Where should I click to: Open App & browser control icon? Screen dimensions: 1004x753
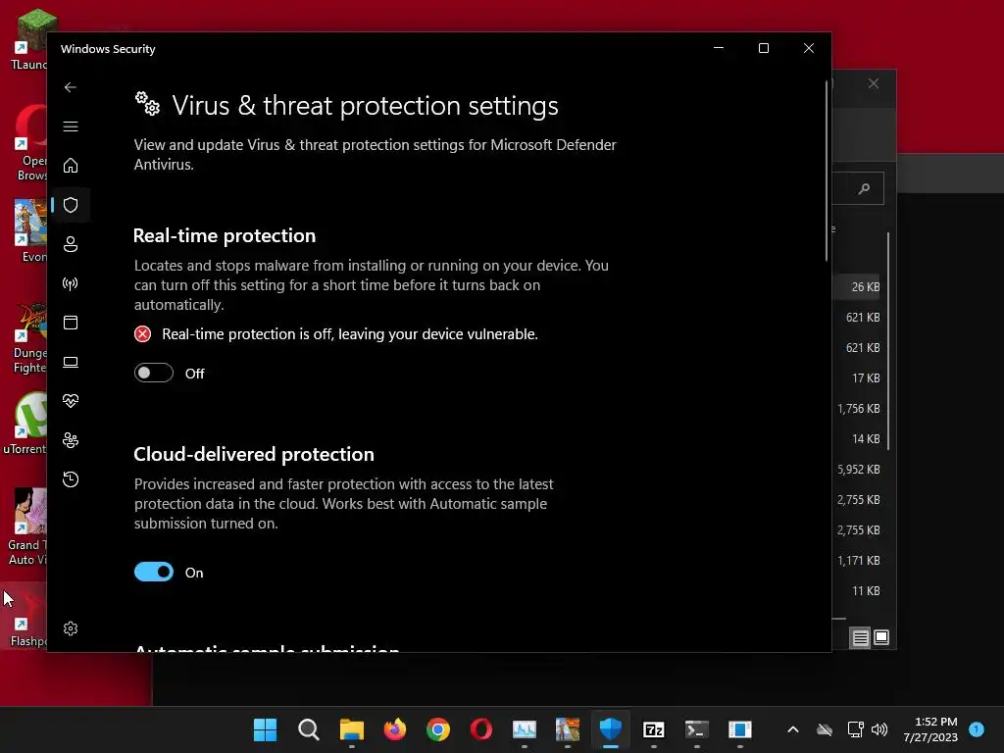click(71, 323)
